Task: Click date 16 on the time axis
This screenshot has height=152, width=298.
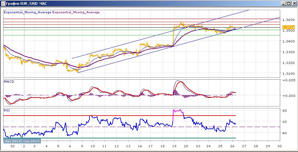Action: 140,146
